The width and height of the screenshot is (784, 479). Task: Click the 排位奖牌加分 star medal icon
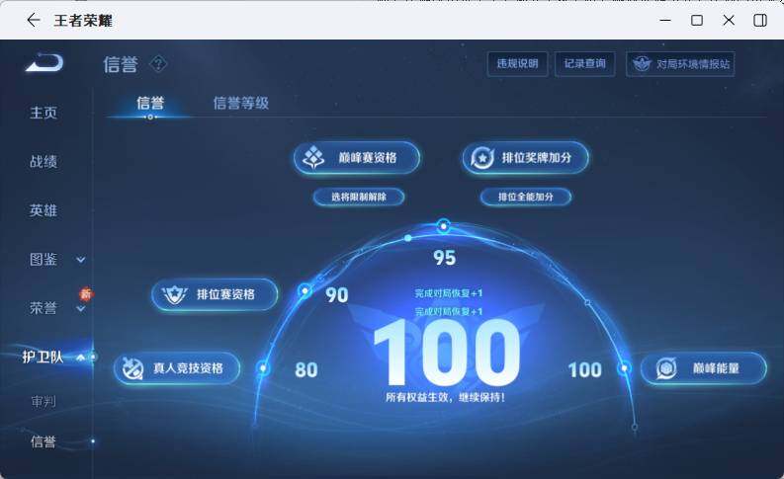coord(482,157)
